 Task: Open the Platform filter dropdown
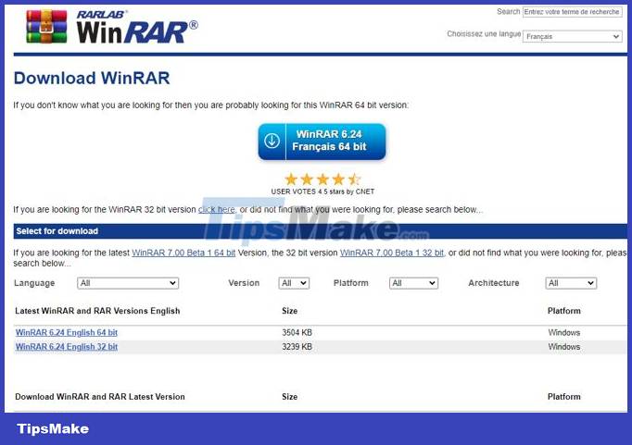413,283
